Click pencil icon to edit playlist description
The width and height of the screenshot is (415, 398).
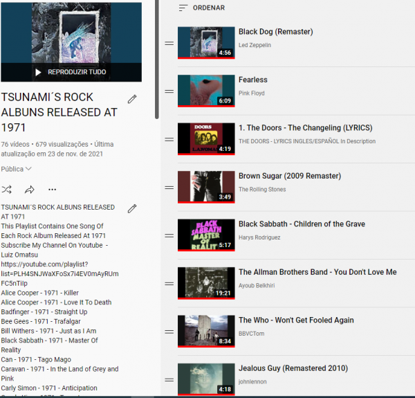(x=132, y=208)
